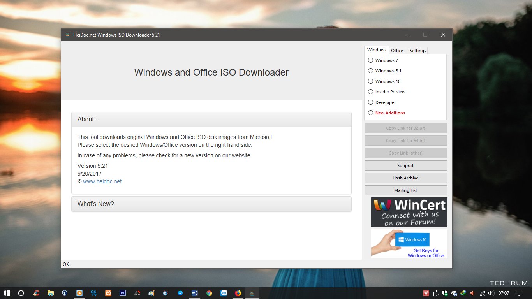Open Internet Download Manager tray icon
The image size is (532, 299).
(463, 293)
